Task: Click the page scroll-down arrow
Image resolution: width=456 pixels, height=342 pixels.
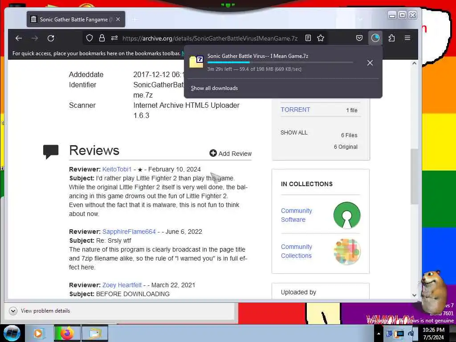Action: [x=415, y=295]
